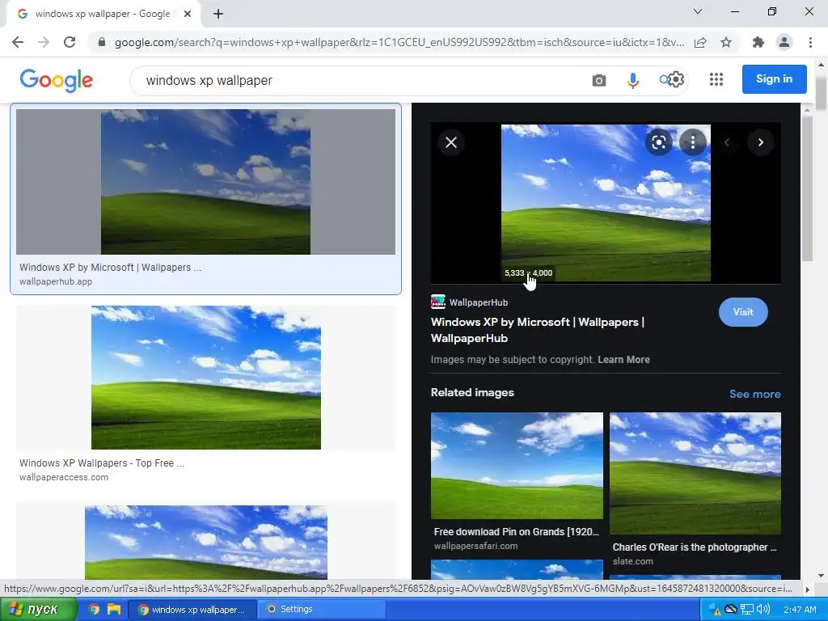Open the Chrome three-dot menu
828x621 pixels.
click(810, 42)
